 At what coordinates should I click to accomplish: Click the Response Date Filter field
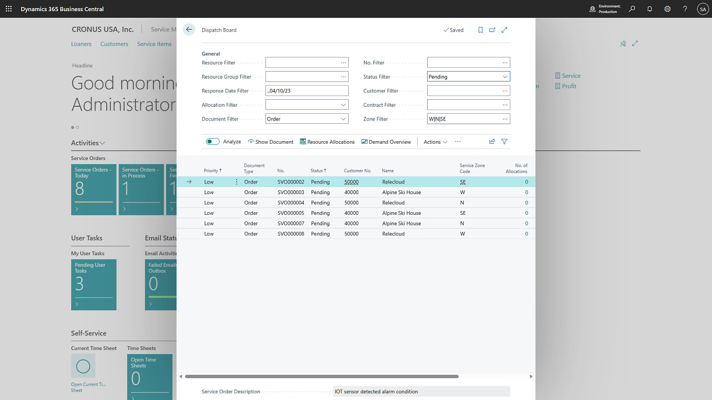click(307, 91)
